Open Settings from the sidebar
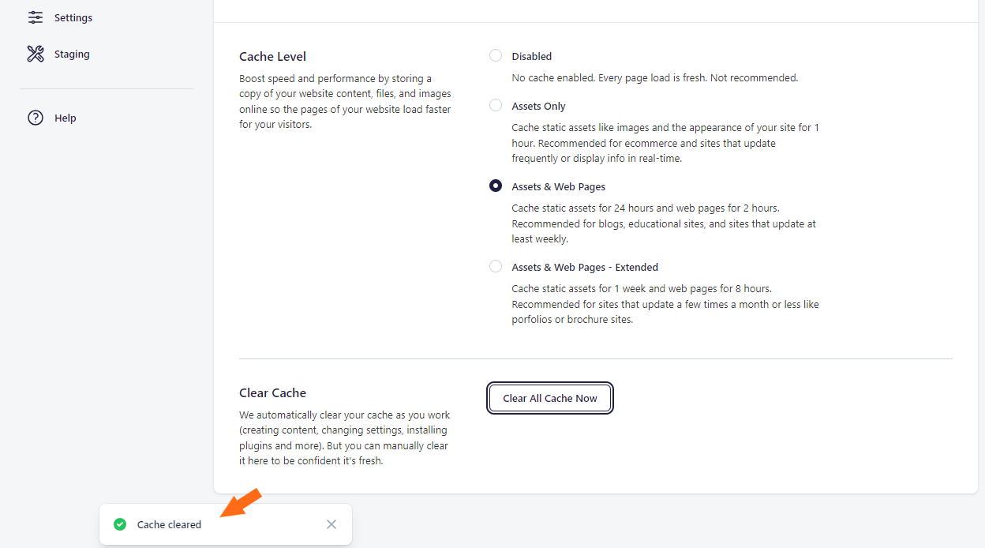985x548 pixels. (x=73, y=17)
